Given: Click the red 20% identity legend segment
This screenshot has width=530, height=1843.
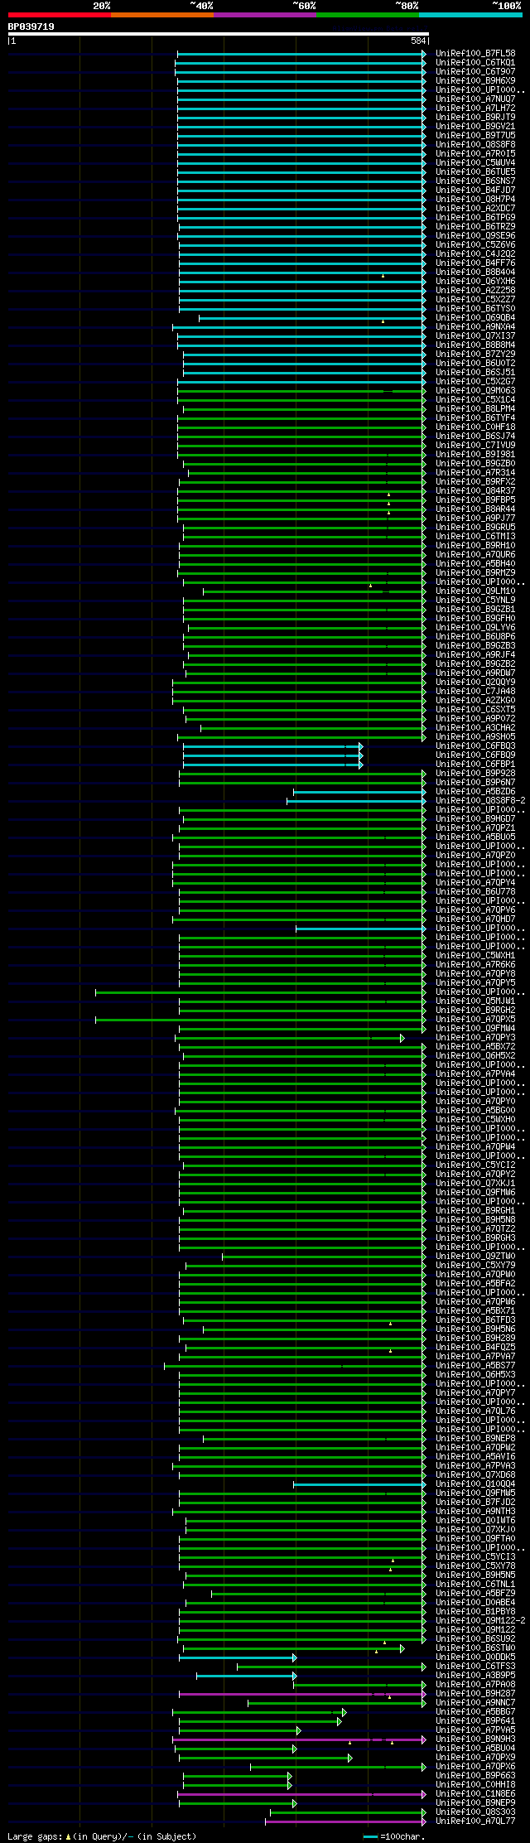Looking at the screenshot, I should coord(59,15).
